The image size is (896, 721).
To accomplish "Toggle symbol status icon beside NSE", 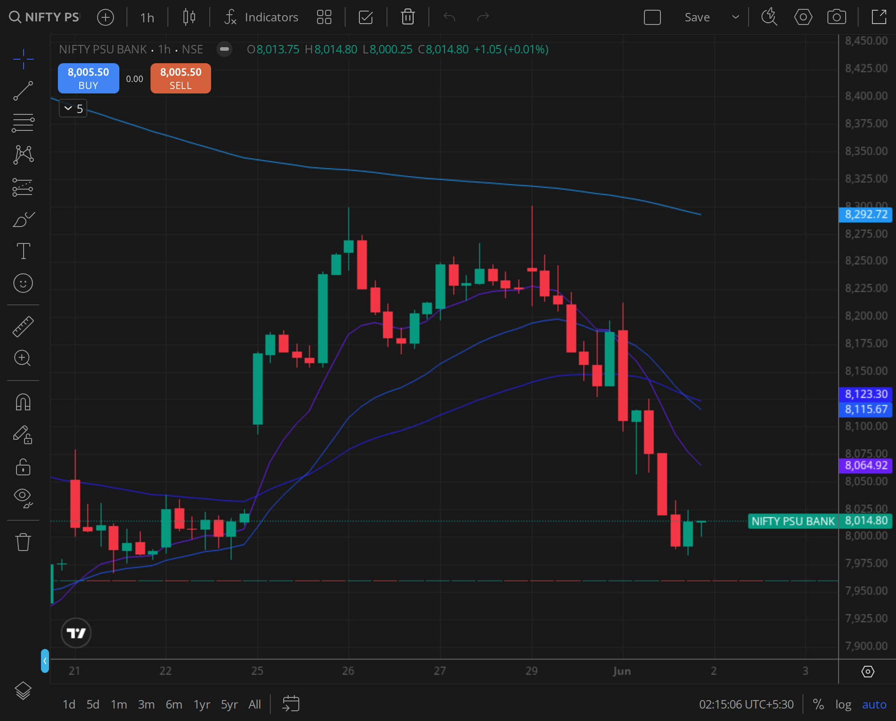I will [x=224, y=49].
